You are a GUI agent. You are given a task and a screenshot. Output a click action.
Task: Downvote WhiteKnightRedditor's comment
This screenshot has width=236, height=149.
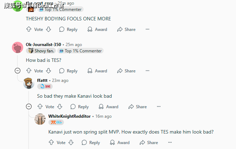point(71,142)
